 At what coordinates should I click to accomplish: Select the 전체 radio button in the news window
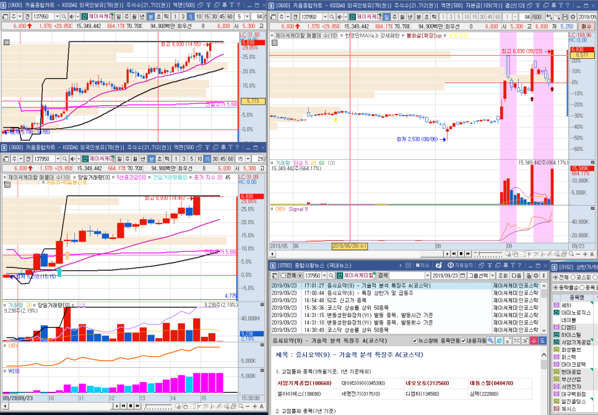283,276
